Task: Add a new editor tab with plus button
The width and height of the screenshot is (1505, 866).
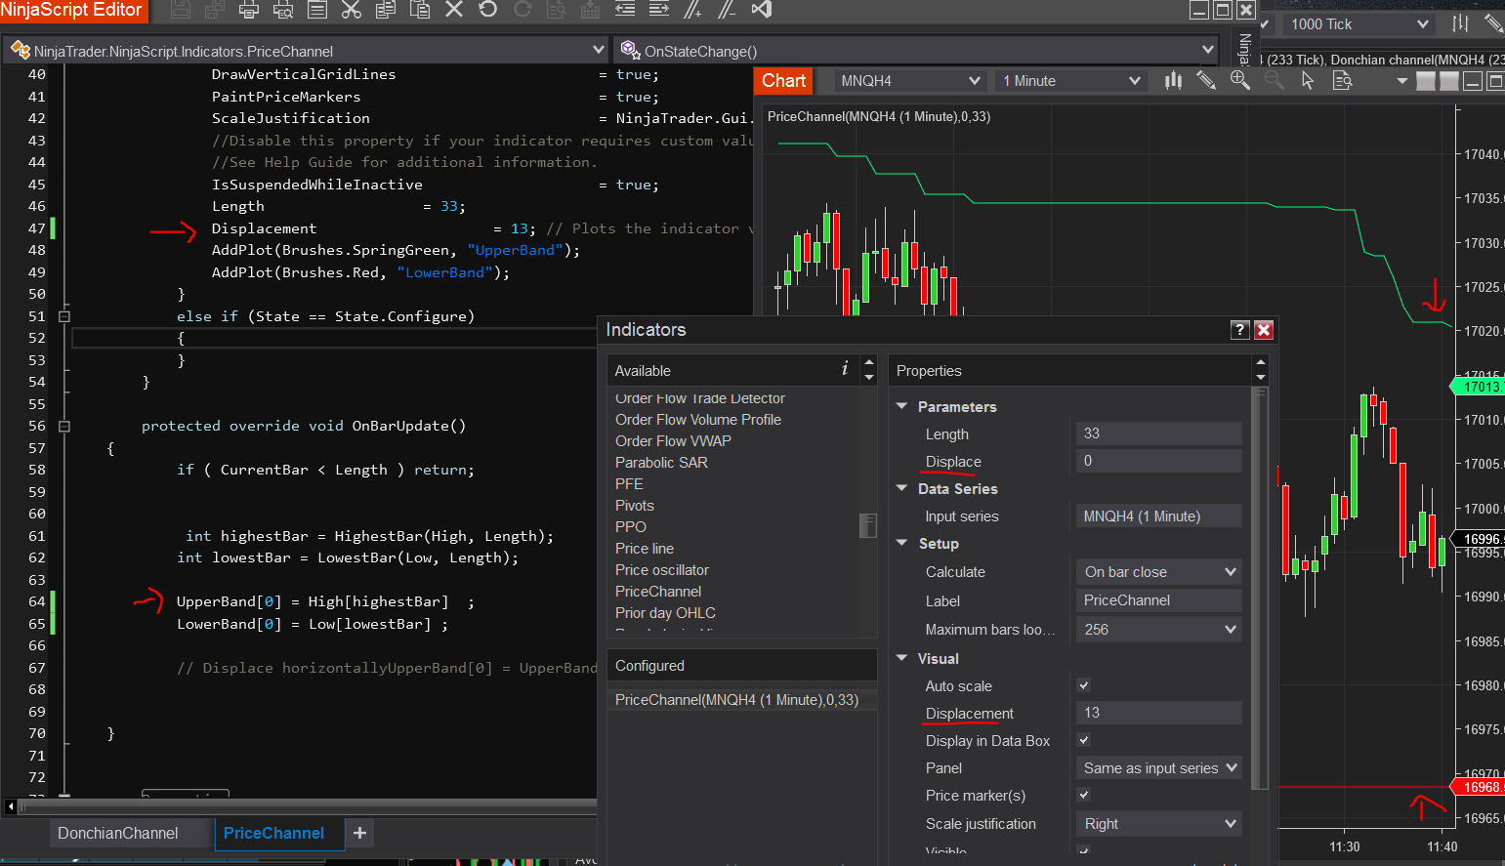Action: point(359,833)
